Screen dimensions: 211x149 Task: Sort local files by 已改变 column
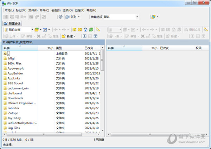point(92,48)
